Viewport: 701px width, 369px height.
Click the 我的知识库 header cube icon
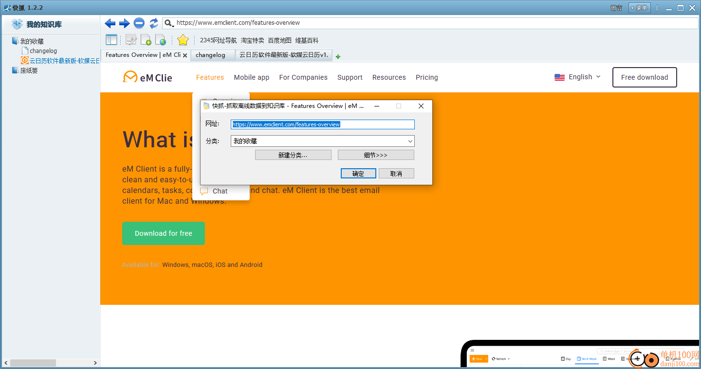coord(18,24)
